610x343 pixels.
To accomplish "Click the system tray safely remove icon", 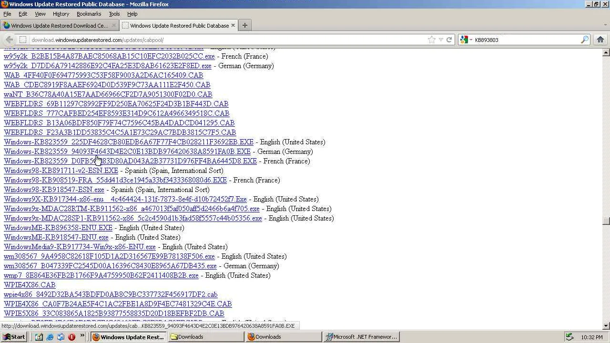I will pyautogui.click(x=569, y=337).
